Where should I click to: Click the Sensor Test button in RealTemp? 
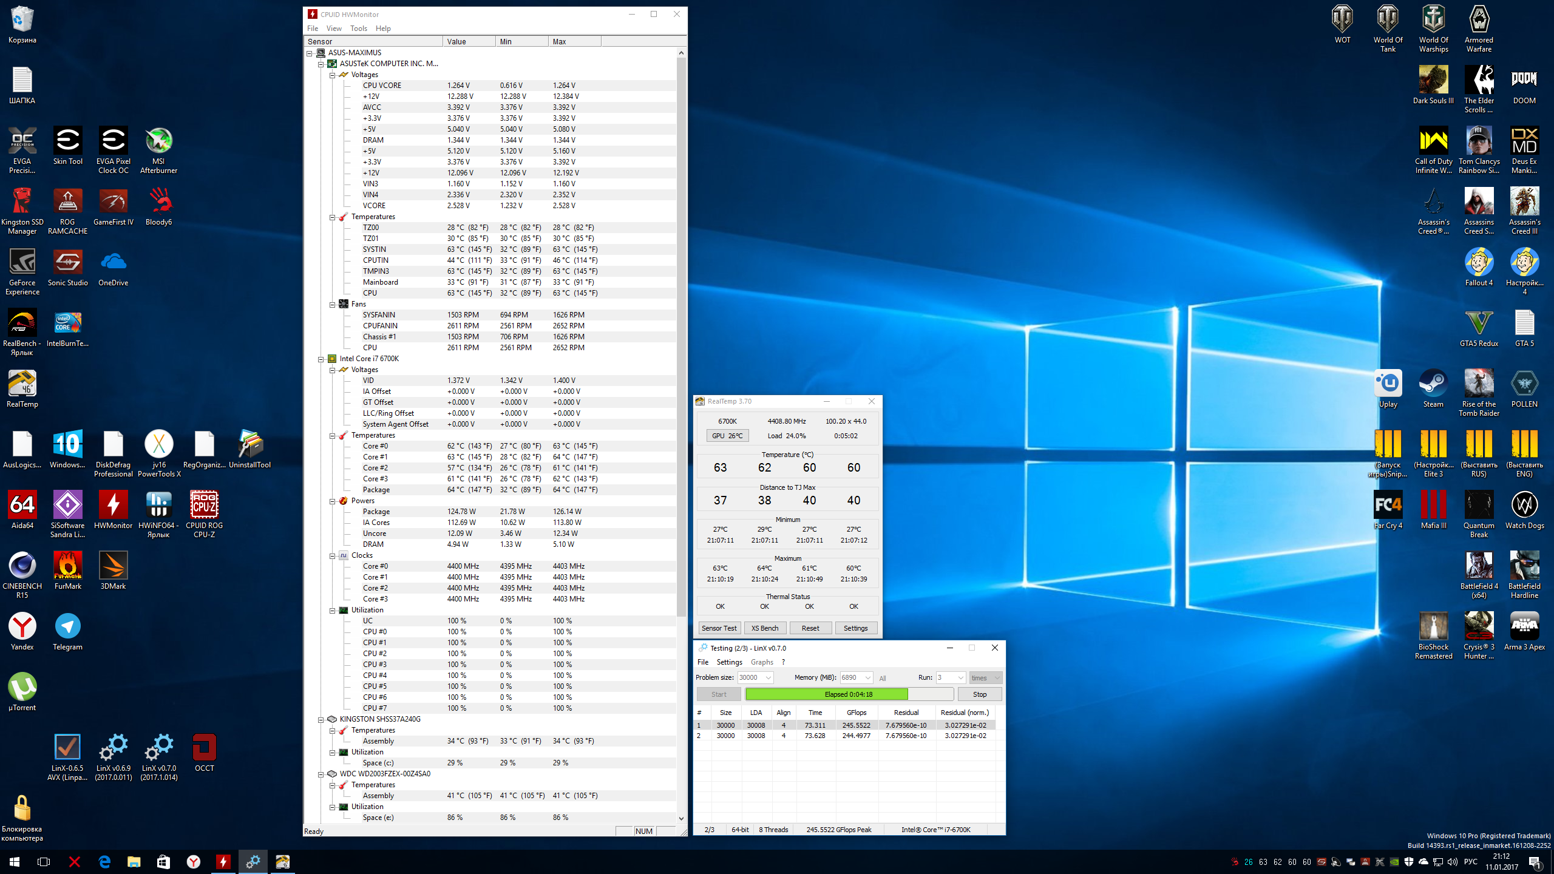click(x=719, y=628)
